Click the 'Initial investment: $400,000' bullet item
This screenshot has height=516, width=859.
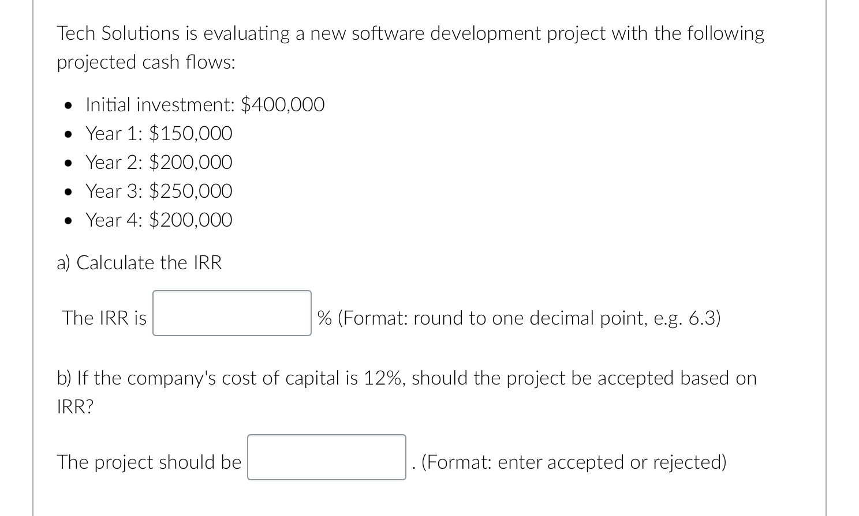coord(205,105)
